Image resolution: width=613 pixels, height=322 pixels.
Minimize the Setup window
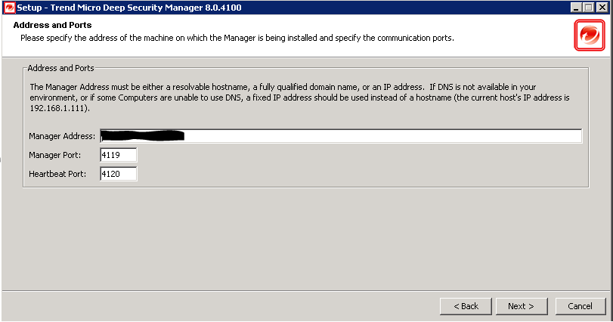coord(576,8)
